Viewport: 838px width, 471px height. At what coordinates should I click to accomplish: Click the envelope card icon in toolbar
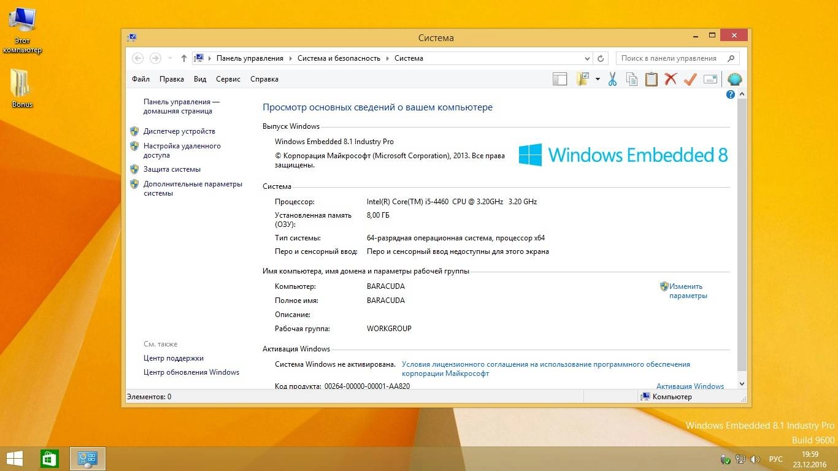click(x=710, y=79)
